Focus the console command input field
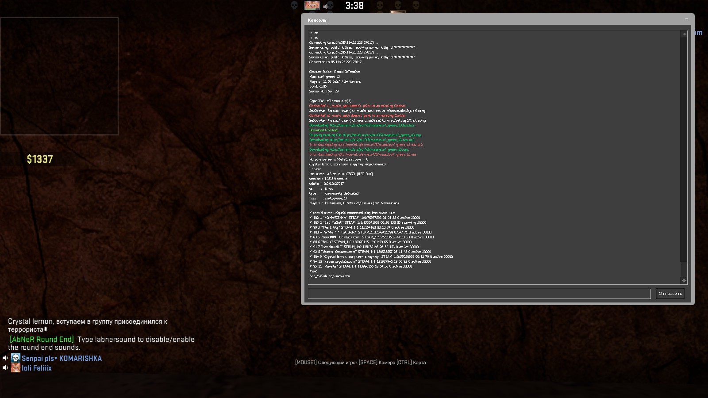The height and width of the screenshot is (398, 708). 479,294
